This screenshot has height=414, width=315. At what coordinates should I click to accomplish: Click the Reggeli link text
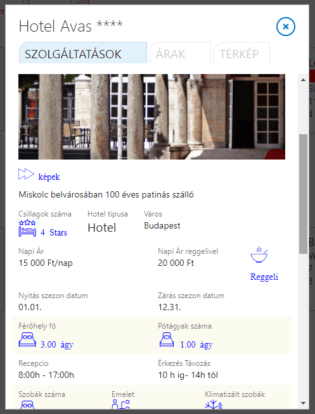coord(264,277)
